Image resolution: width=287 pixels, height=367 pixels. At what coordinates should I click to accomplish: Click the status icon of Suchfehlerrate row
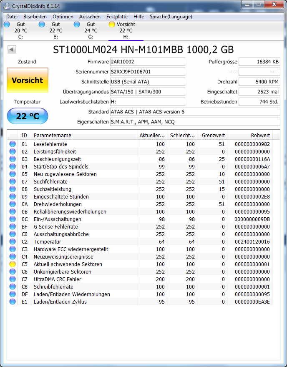click(x=13, y=181)
